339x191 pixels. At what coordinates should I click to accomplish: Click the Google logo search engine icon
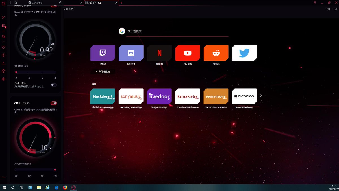click(122, 31)
